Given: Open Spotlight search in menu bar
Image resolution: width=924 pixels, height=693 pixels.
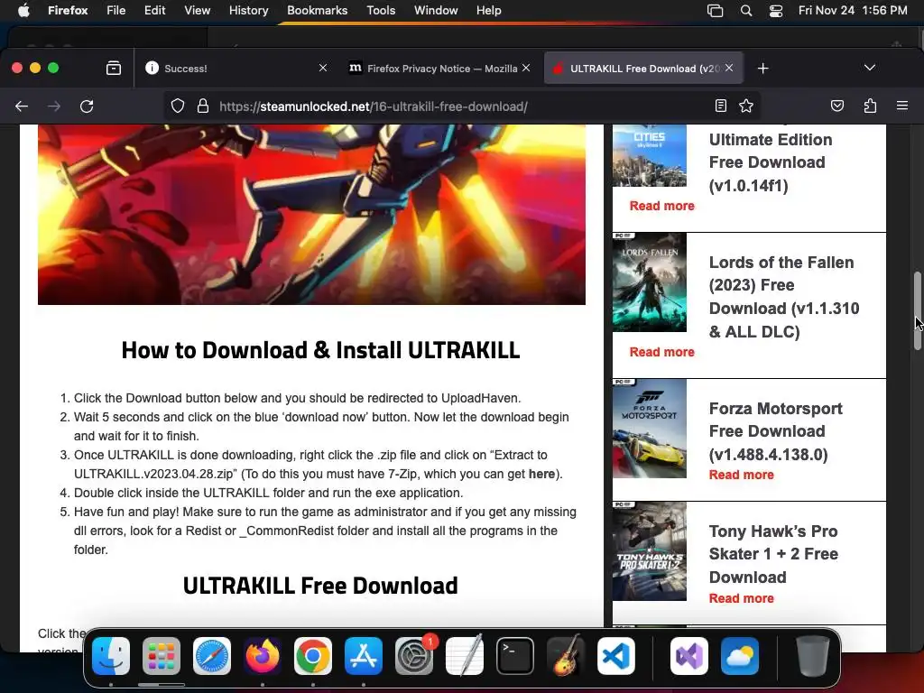Looking at the screenshot, I should pyautogui.click(x=746, y=11).
